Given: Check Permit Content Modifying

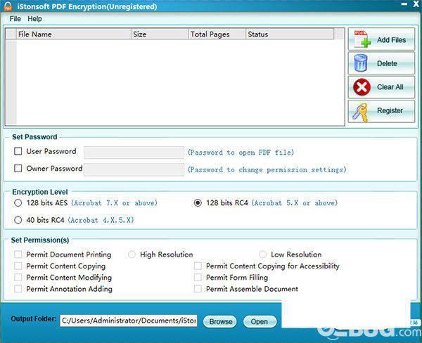Looking at the screenshot, I should pyautogui.click(x=18, y=278).
